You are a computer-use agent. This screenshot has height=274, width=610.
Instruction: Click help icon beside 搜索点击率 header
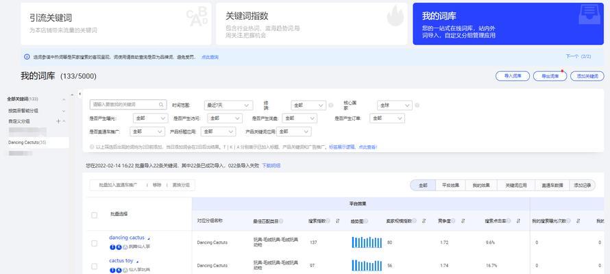[509, 221]
